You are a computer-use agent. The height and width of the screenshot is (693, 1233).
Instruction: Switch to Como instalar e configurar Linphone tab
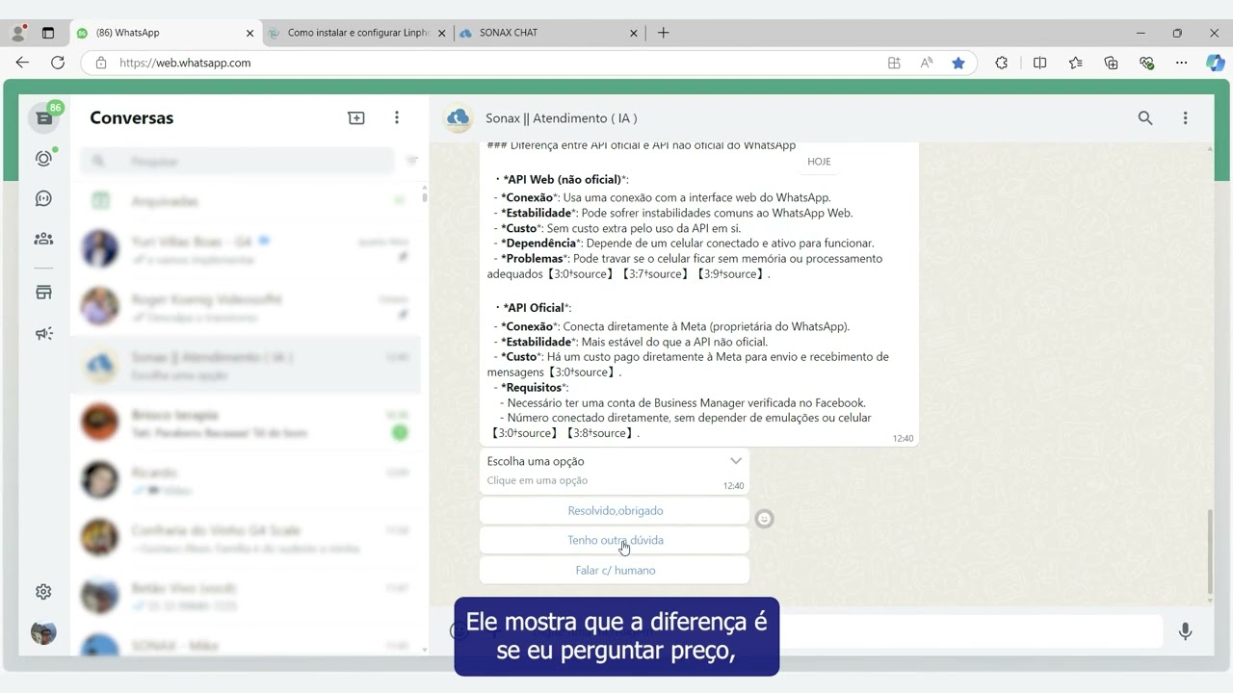[x=356, y=33]
